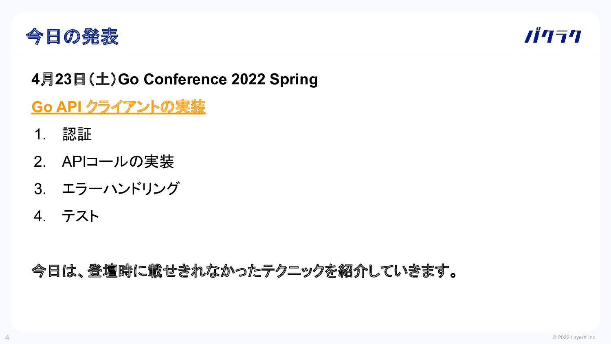The height and width of the screenshot is (344, 611).
Task: Click the number marker 1. in the list
Action: click(x=40, y=134)
